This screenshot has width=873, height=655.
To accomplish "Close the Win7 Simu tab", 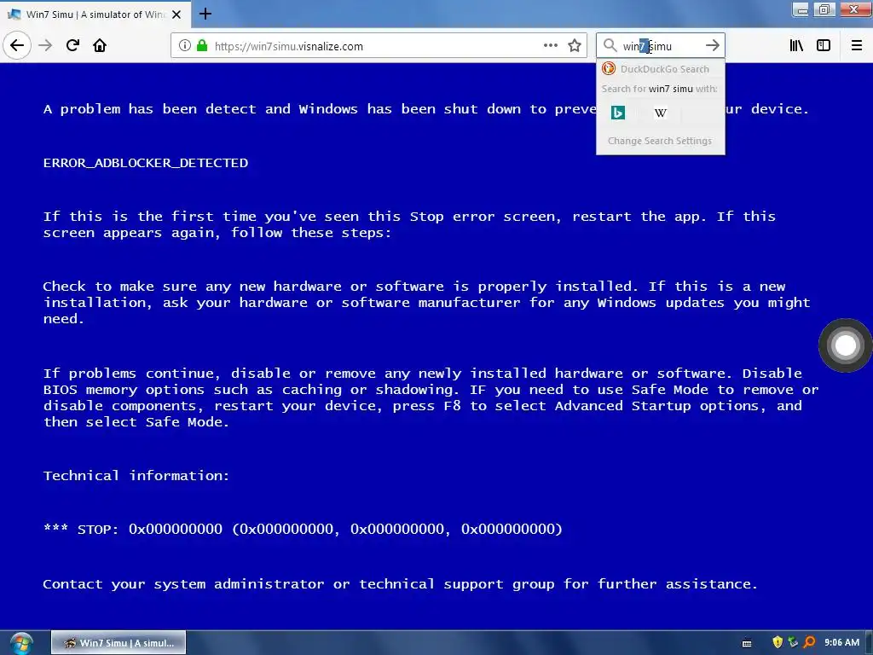I will click(x=176, y=14).
